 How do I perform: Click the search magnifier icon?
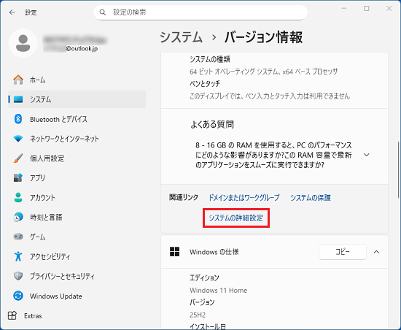[x=103, y=12]
